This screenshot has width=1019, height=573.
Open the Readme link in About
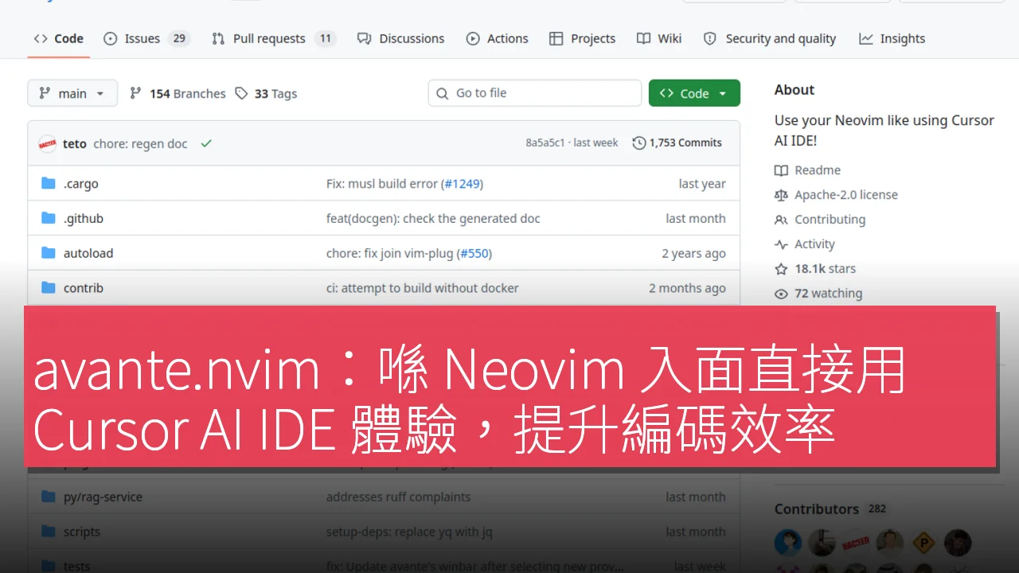818,170
